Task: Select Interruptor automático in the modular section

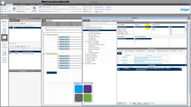Action: pos(94,43)
